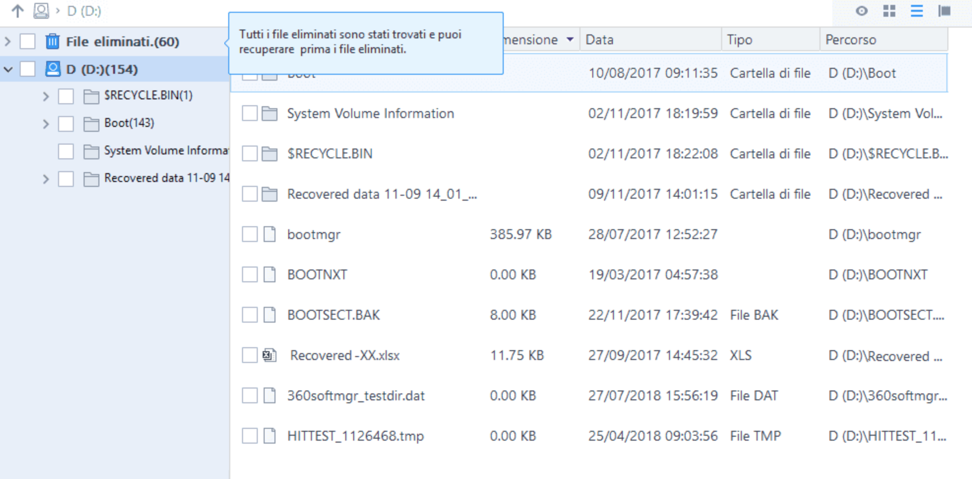
Task: Click the detail pane view icon
Action: [x=944, y=11]
